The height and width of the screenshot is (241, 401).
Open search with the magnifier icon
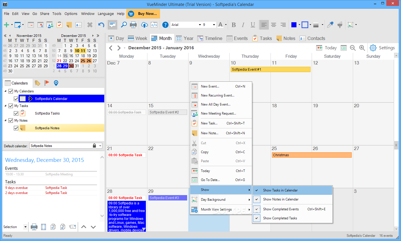124,25
